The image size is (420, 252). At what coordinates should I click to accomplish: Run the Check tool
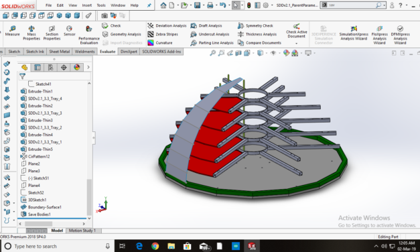pos(111,25)
